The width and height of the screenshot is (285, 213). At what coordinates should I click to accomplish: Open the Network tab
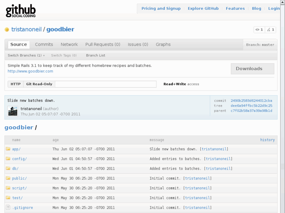coord(69,45)
